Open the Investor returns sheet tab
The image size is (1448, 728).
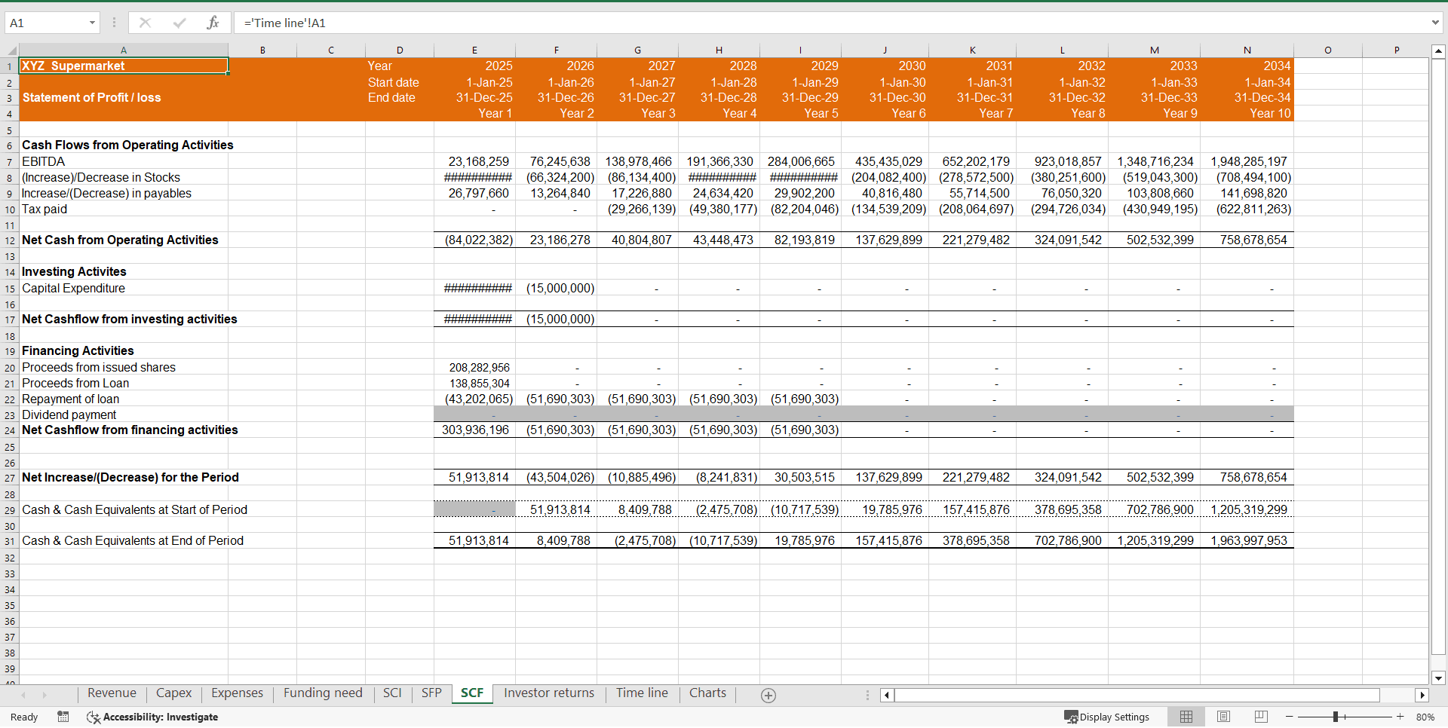tap(549, 693)
